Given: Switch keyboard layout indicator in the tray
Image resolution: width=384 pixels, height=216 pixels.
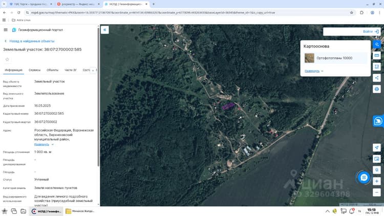Looking at the screenshot, I should tap(359, 211).
